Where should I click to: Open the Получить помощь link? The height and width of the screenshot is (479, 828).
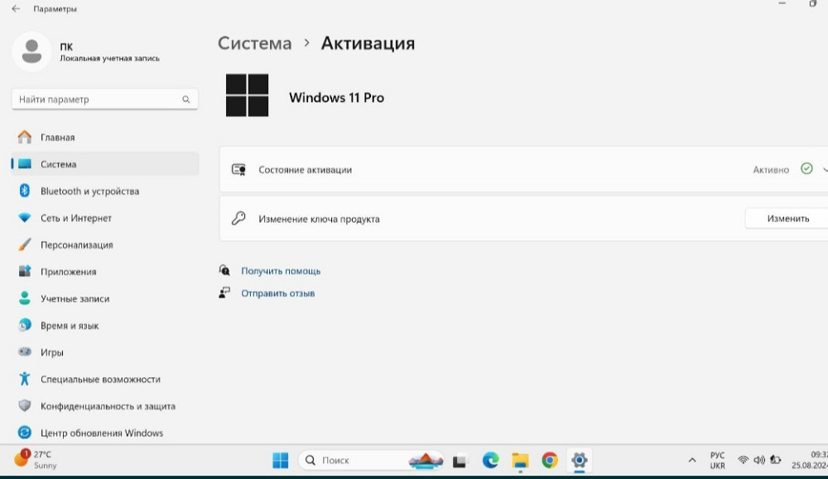(x=279, y=270)
